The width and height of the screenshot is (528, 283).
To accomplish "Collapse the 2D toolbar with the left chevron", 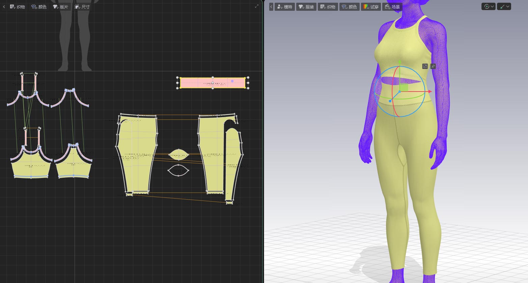I will coord(4,7).
